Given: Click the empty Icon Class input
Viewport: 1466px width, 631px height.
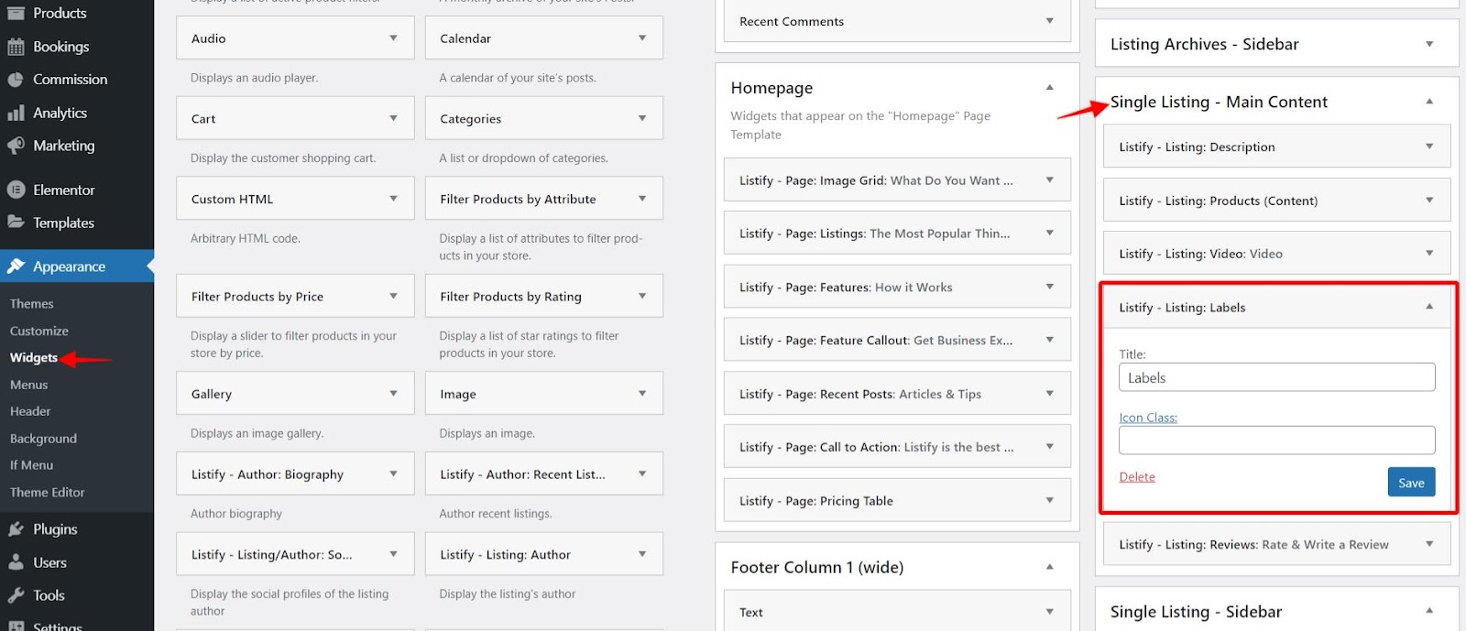Looking at the screenshot, I should (x=1276, y=441).
